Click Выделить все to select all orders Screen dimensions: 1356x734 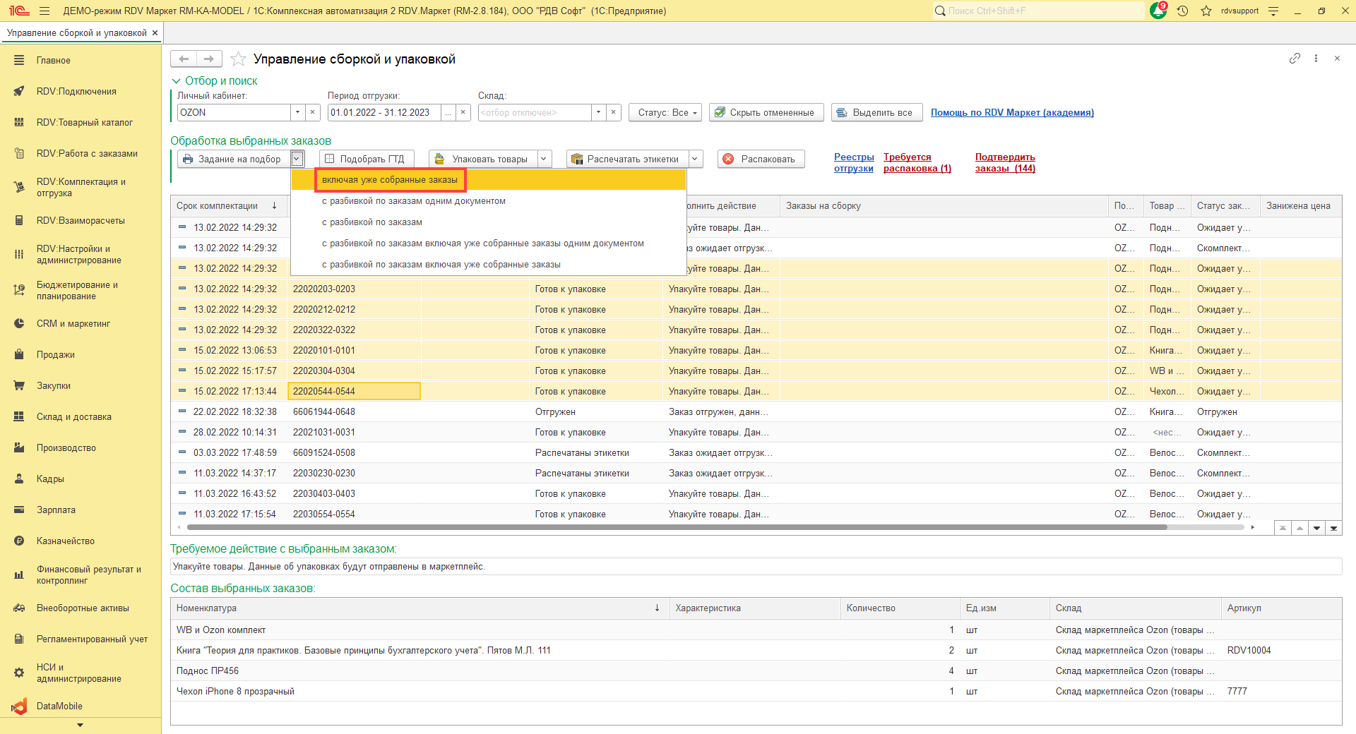pos(876,112)
